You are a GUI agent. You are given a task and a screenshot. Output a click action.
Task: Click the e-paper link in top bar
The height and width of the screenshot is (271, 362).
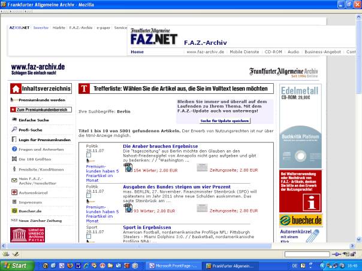pyautogui.click(x=103, y=28)
